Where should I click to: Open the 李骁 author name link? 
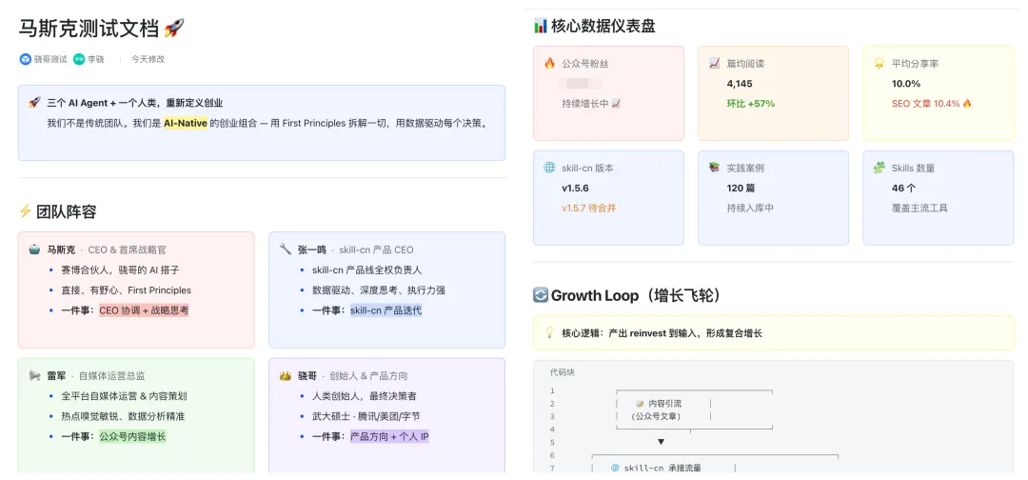click(x=96, y=59)
